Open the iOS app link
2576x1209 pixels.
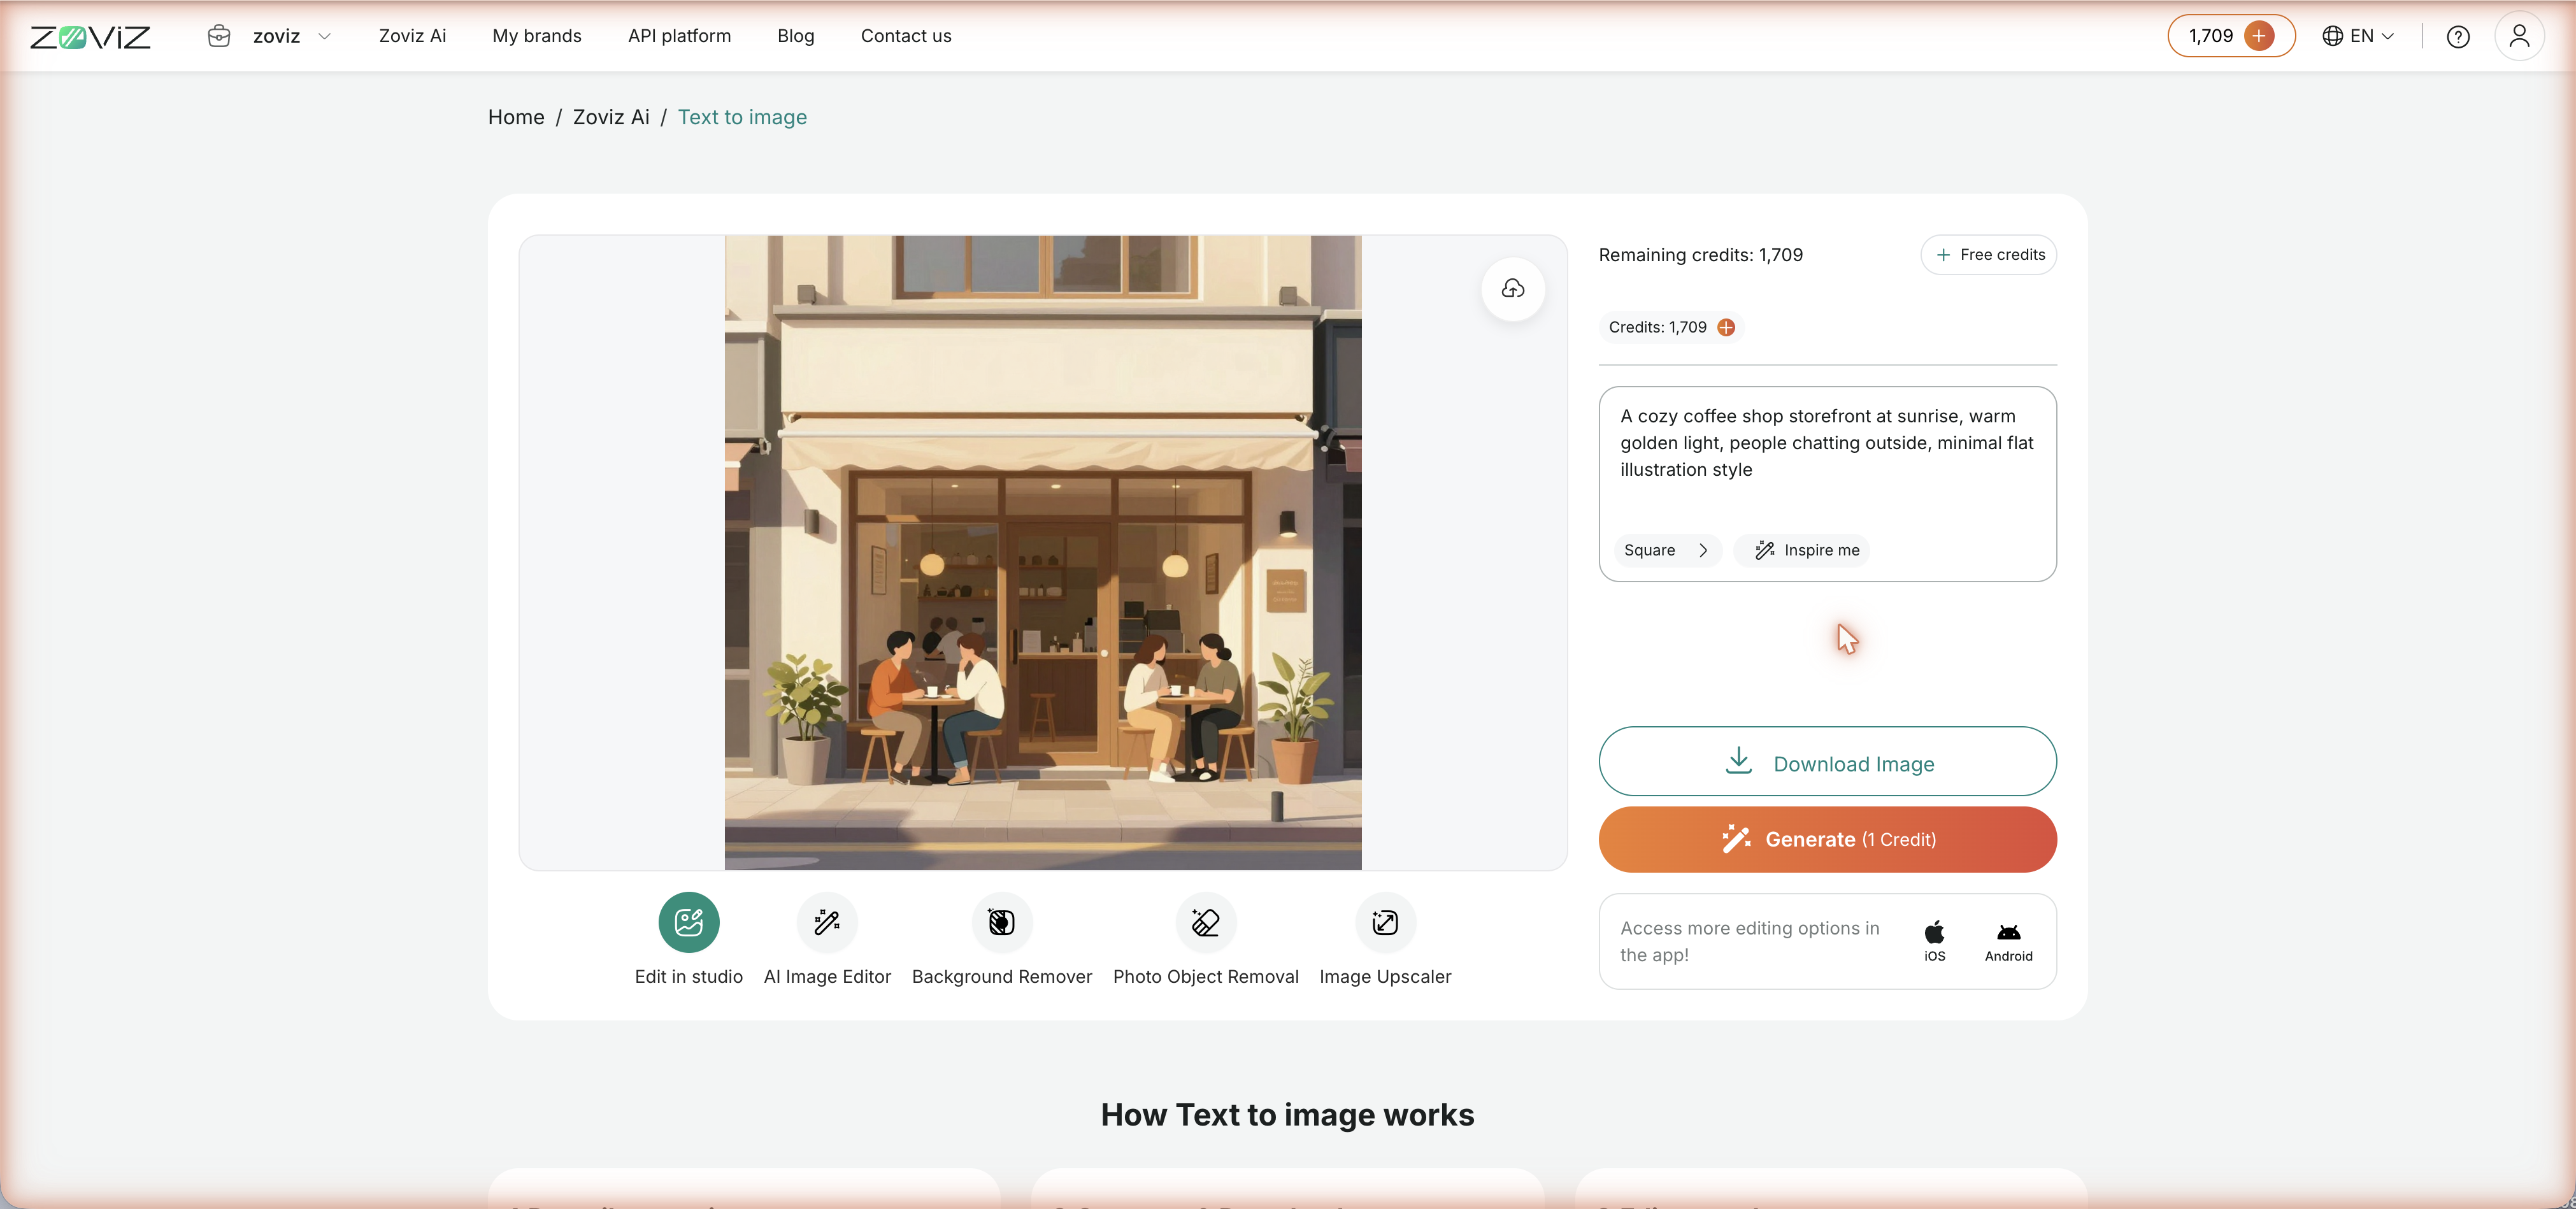pos(1935,941)
